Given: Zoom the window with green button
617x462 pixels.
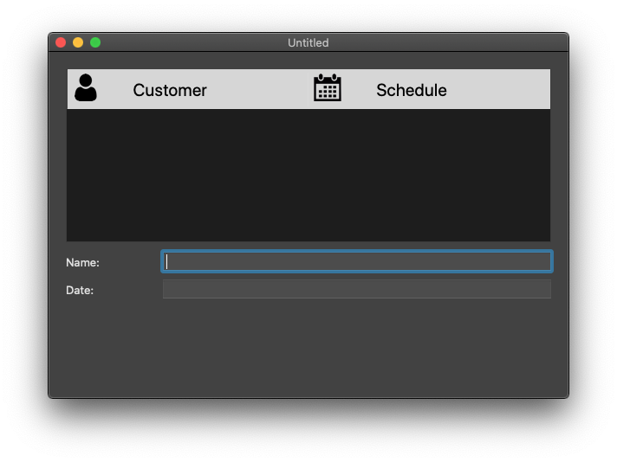Looking at the screenshot, I should coord(95,42).
